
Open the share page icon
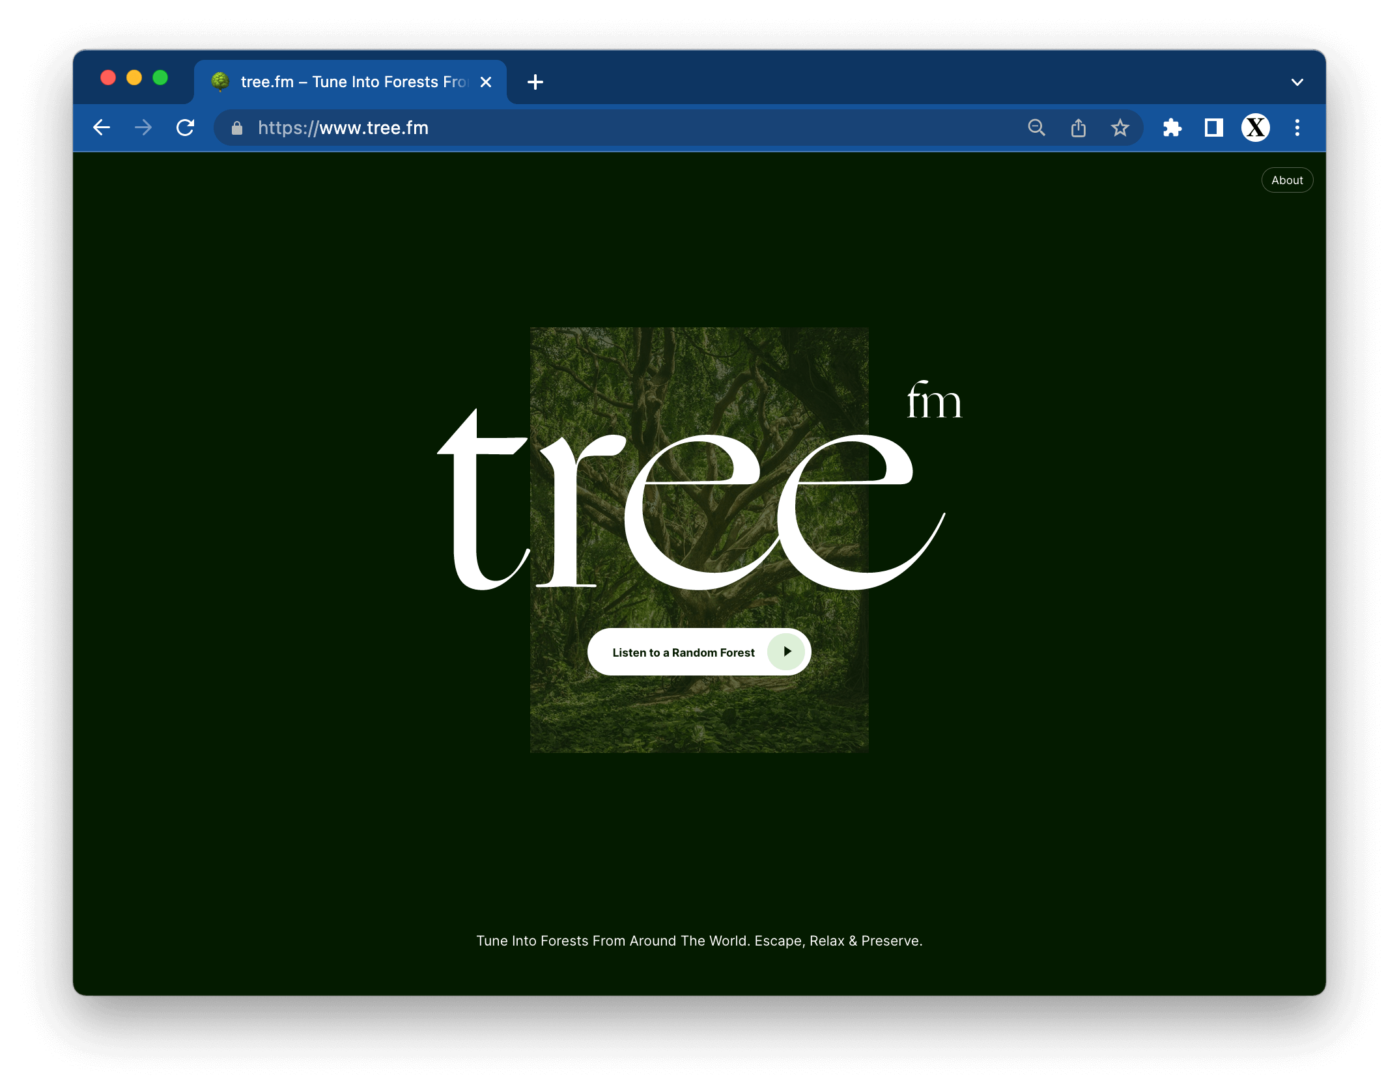tap(1078, 128)
